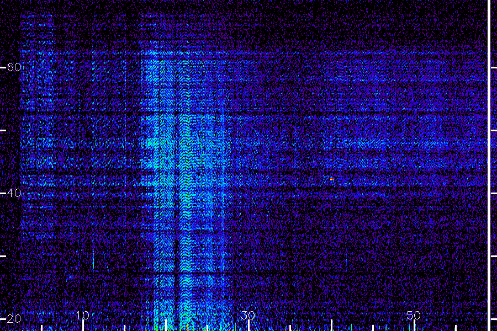Click the "40" label on the vertical axis
This screenshot has width=497, height=331.
pyautogui.click(x=14, y=193)
